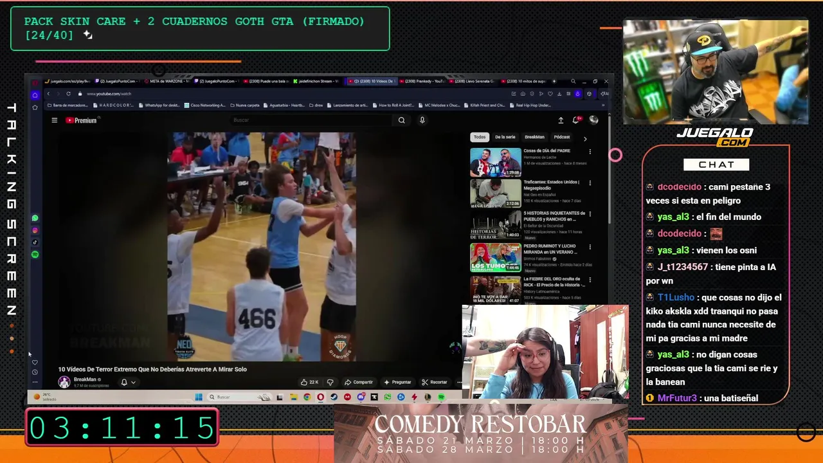Open the BreakMan channel name link

[x=85, y=379]
